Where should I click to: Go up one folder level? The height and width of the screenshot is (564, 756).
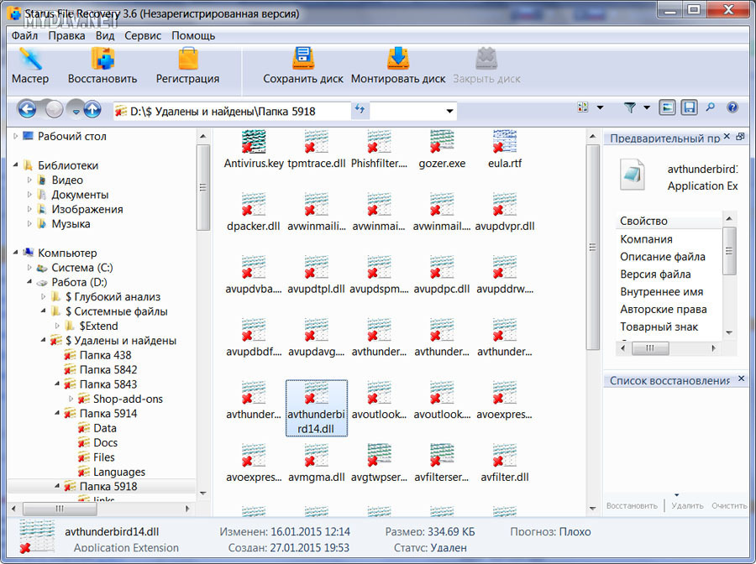92,109
